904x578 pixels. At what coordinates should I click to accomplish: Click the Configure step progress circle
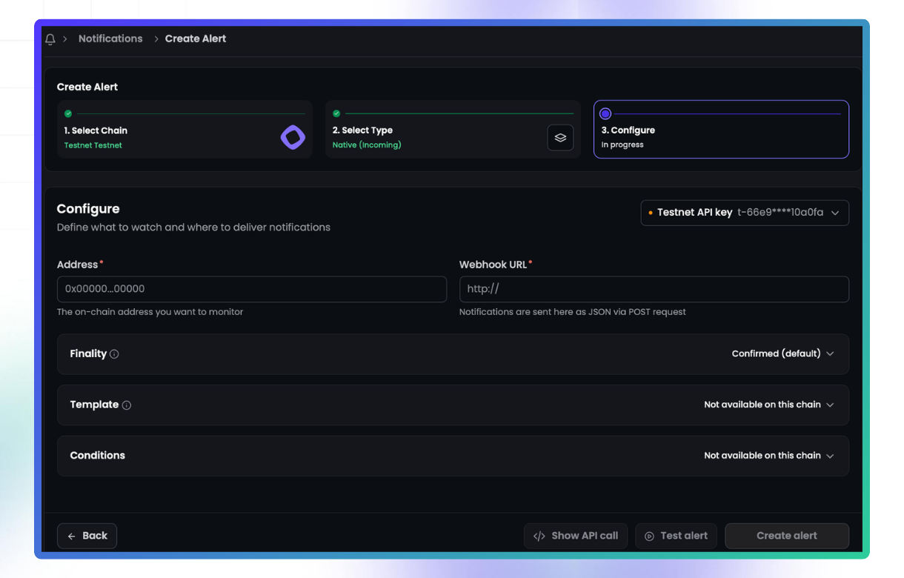tap(605, 113)
